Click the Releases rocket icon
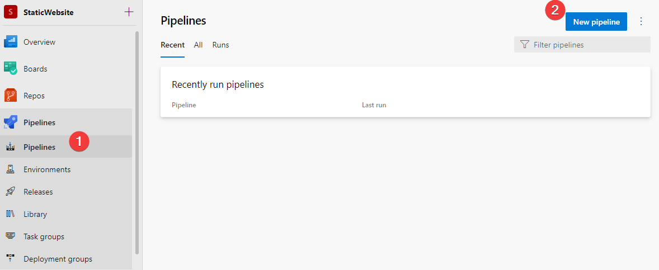Image resolution: width=659 pixels, height=270 pixels. [x=10, y=192]
